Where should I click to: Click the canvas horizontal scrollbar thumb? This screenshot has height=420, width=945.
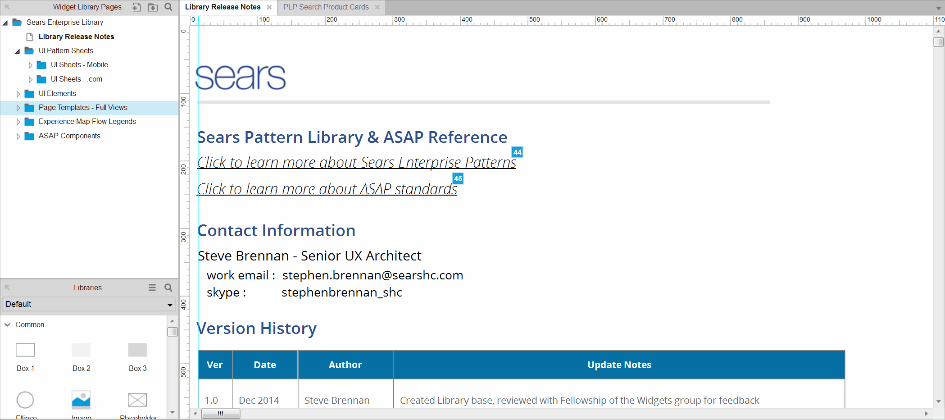click(x=221, y=414)
